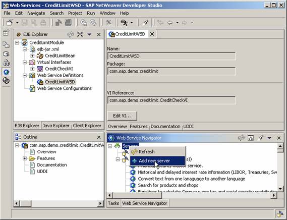Click the Package input field
The width and height of the screenshot is (287, 220).
pyautogui.click(x=171, y=71)
